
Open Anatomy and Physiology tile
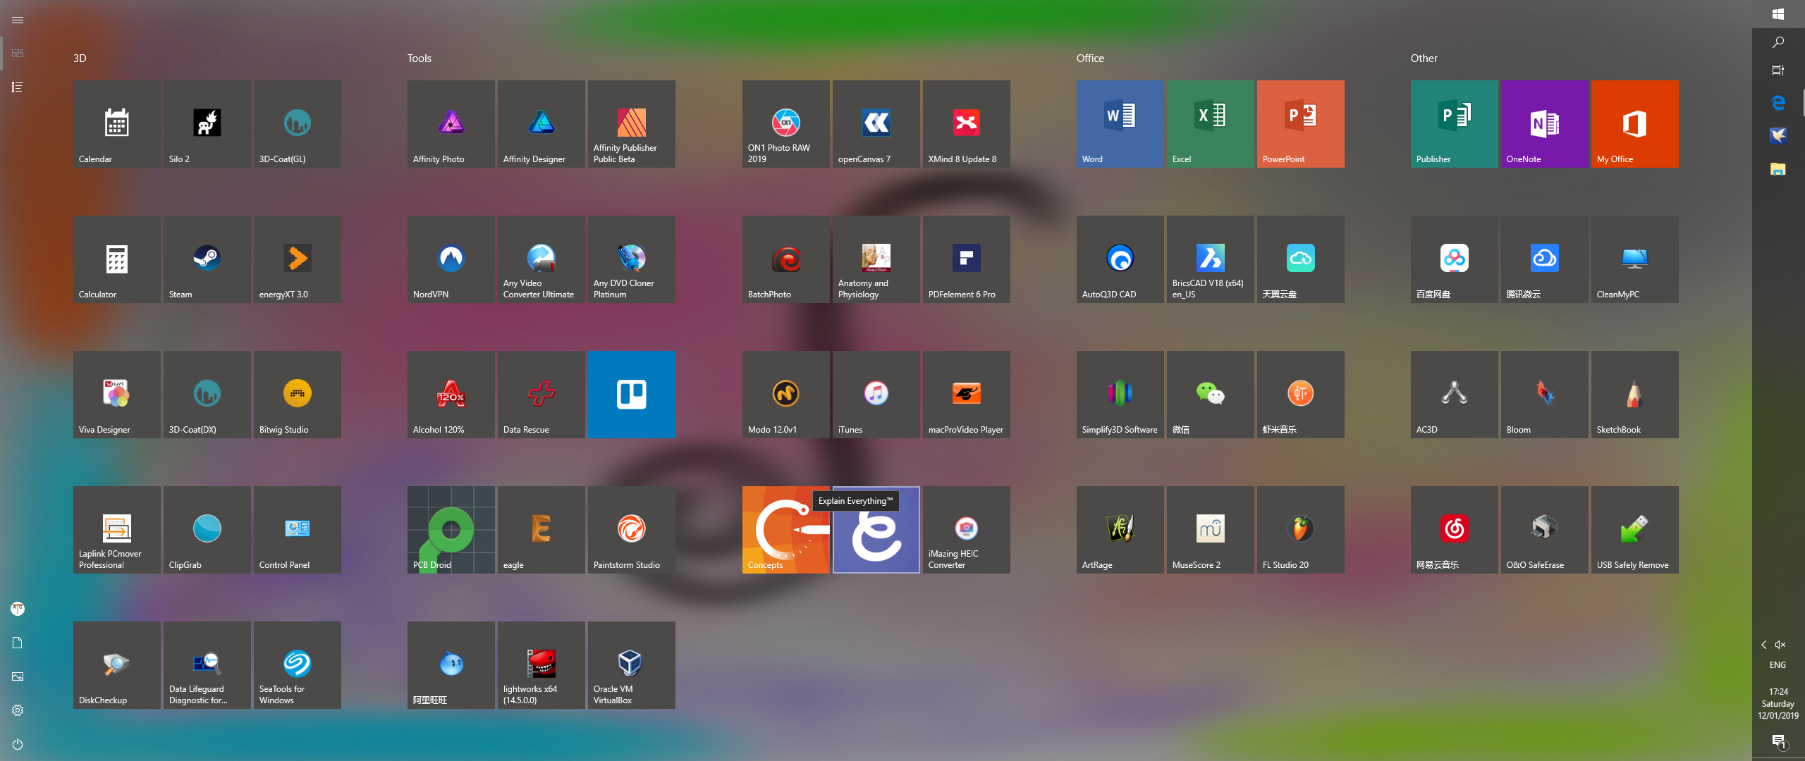876,259
